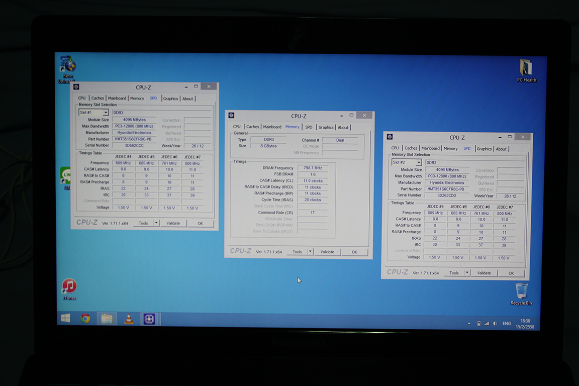Click the ENG language indicator
The height and width of the screenshot is (386, 579).
click(507, 324)
